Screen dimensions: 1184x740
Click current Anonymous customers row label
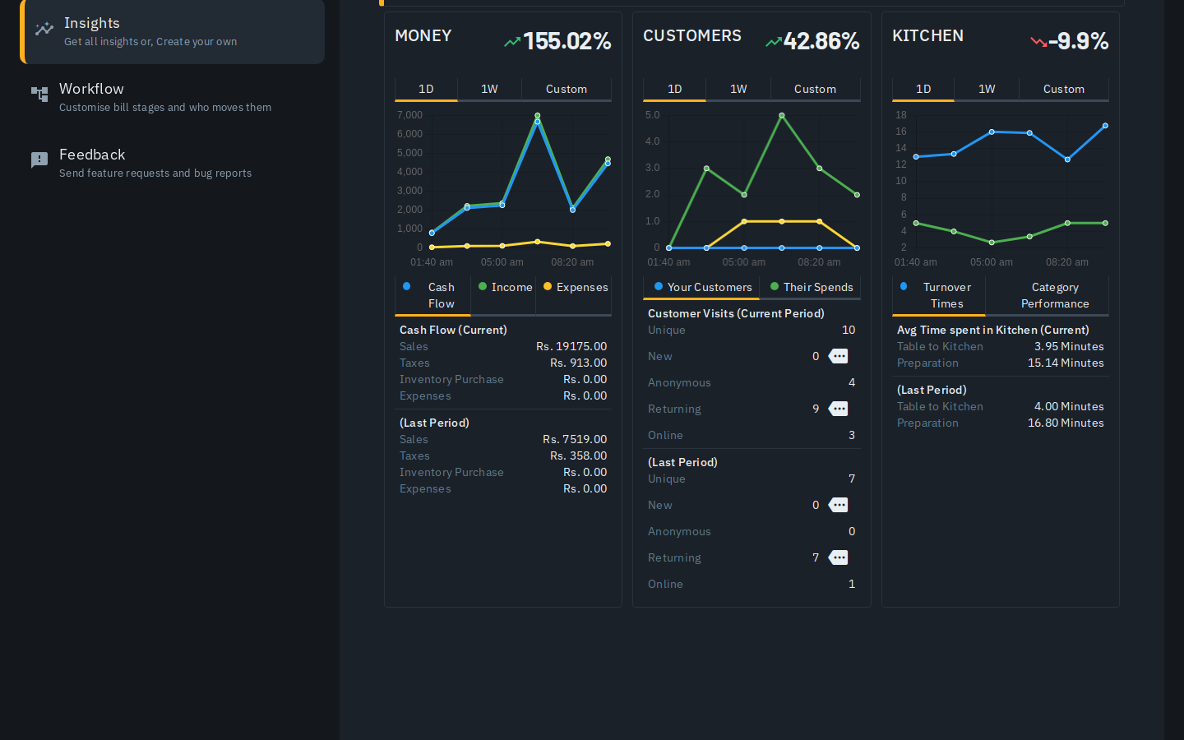pyautogui.click(x=679, y=382)
